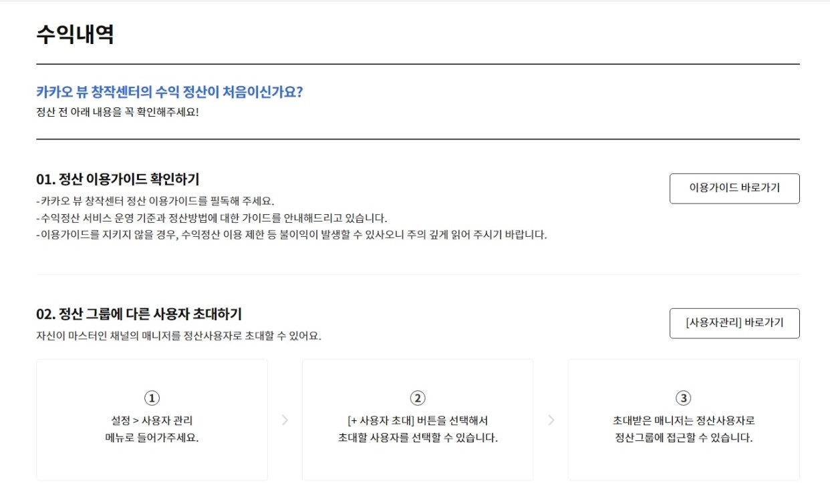
Task: Click the line about '수익정산 서비스 운영 기준과 정산방법'
Action: [212, 218]
